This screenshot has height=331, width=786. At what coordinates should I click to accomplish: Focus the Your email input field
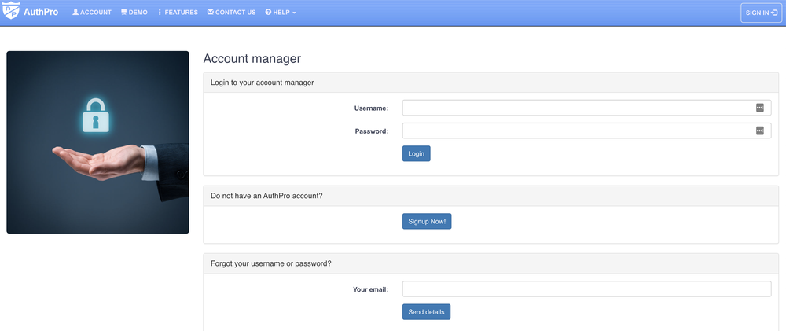click(586, 289)
